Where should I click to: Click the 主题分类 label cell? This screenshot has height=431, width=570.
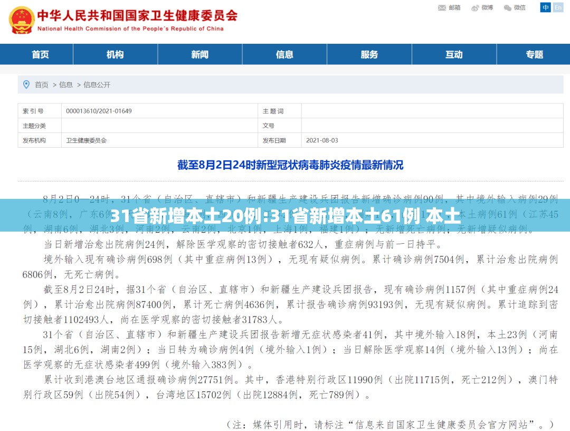pos(40,126)
